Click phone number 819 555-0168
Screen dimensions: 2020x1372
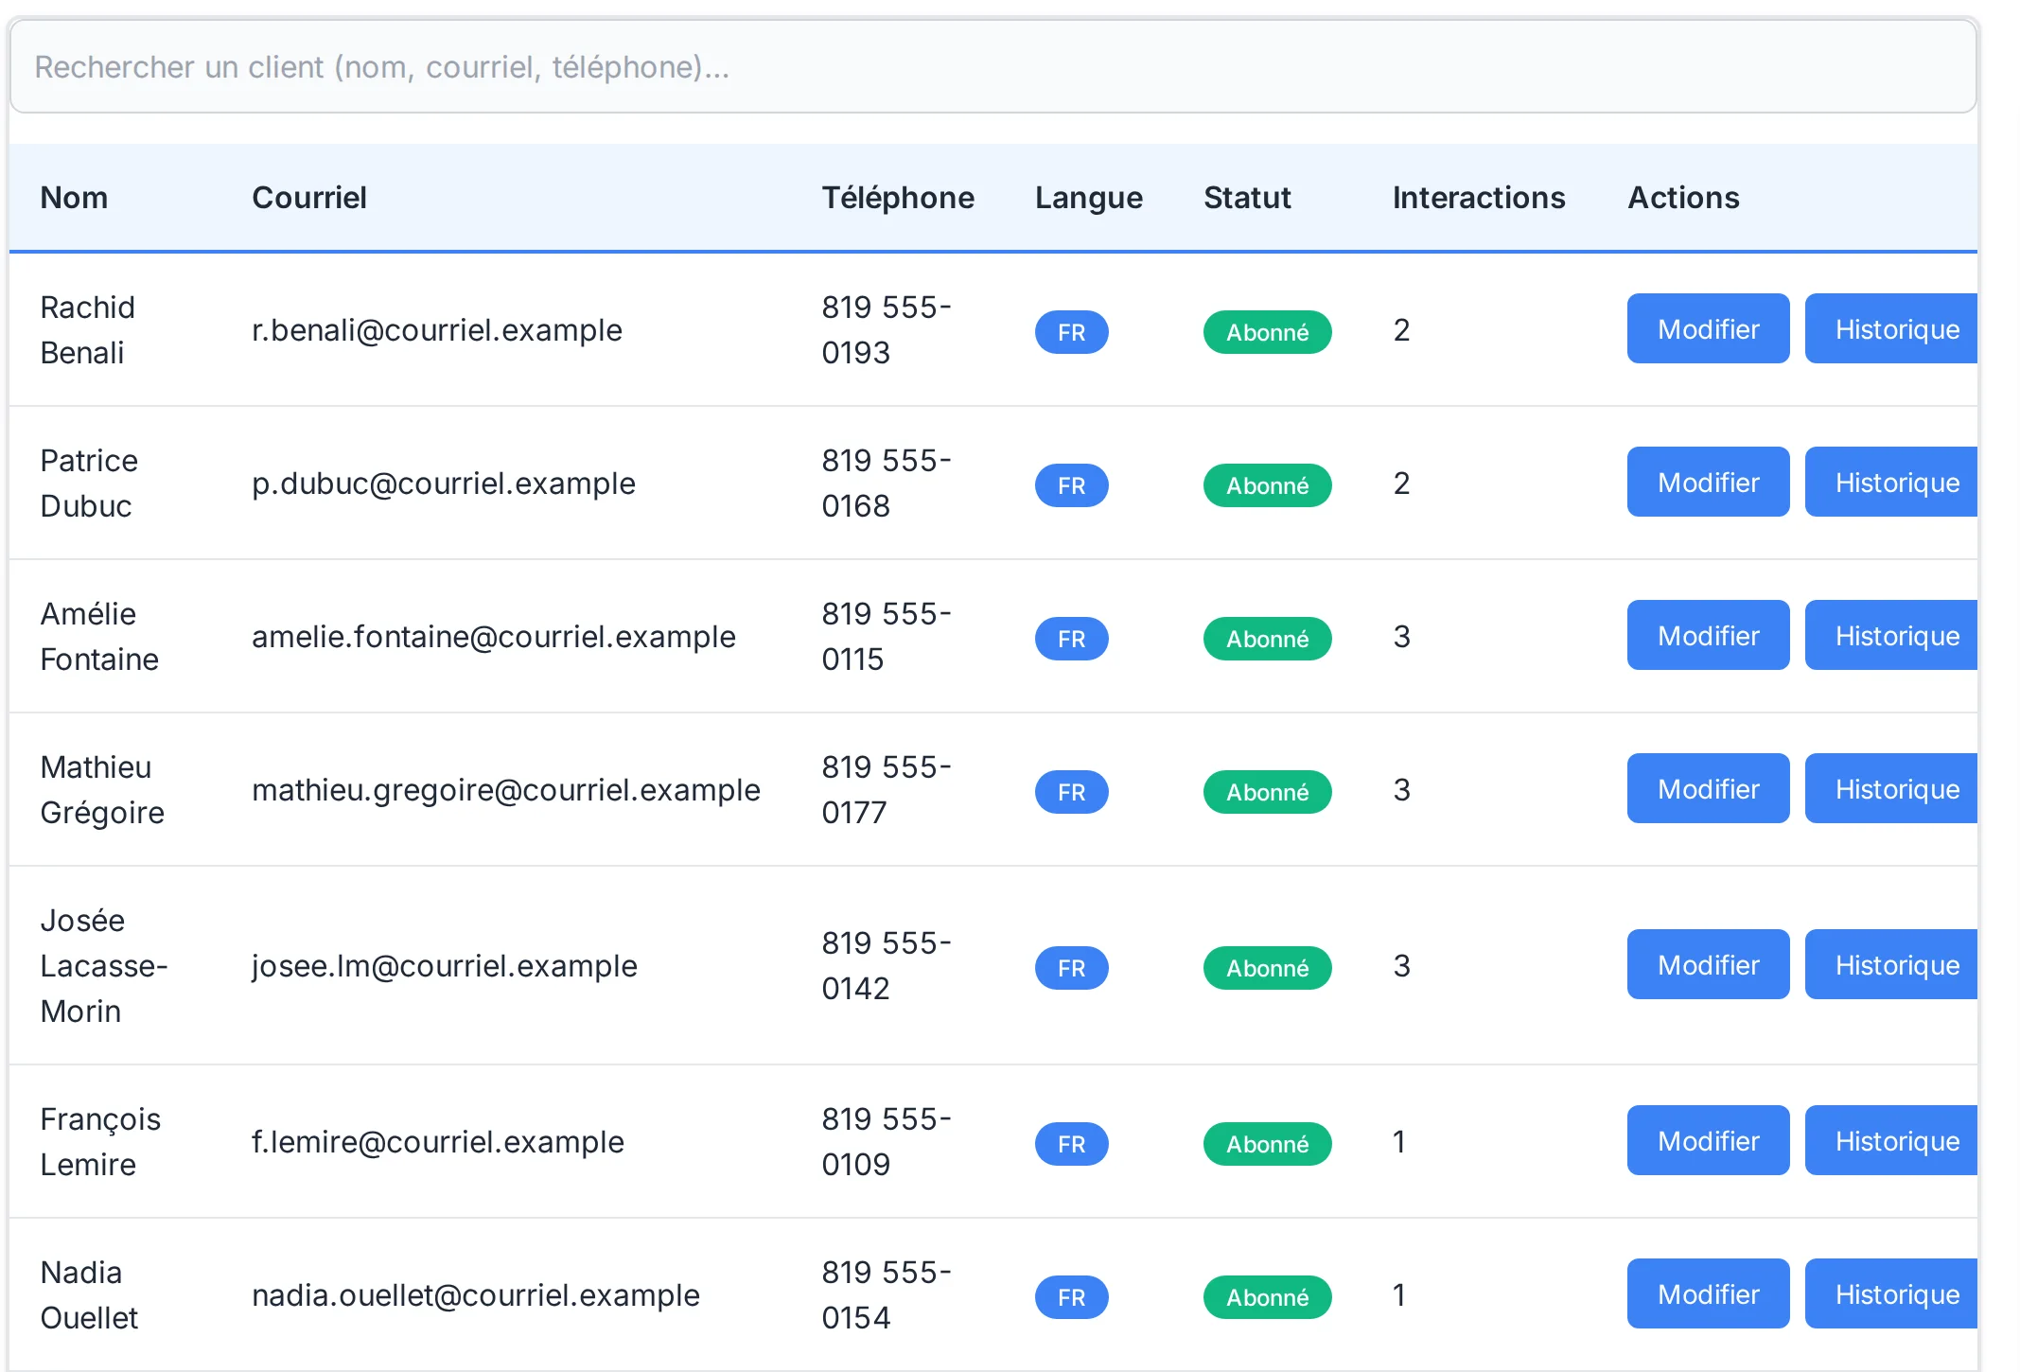point(887,484)
